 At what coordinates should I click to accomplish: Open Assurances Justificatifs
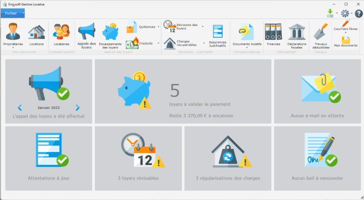218,35
